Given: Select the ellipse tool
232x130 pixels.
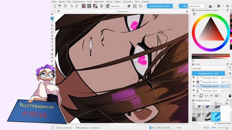Looking at the screenshot, I should coord(52,29).
